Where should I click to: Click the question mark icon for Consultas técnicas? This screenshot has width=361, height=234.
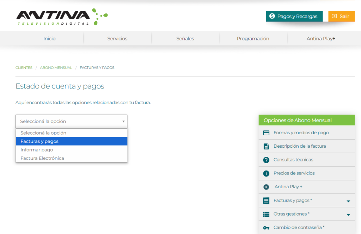pos(266,160)
